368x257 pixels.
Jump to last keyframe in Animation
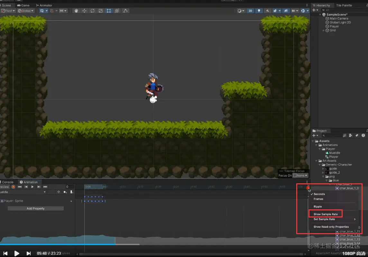coord(45,187)
